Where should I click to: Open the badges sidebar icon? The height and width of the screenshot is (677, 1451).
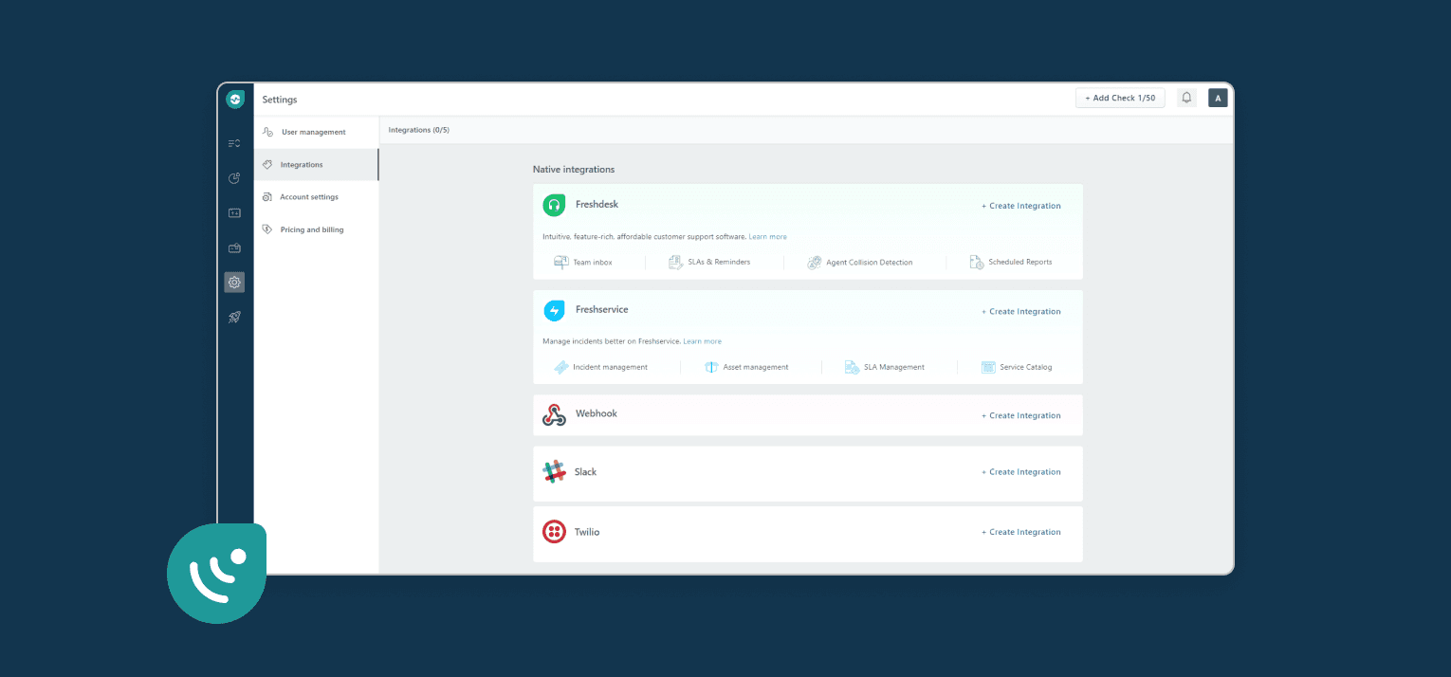(234, 248)
